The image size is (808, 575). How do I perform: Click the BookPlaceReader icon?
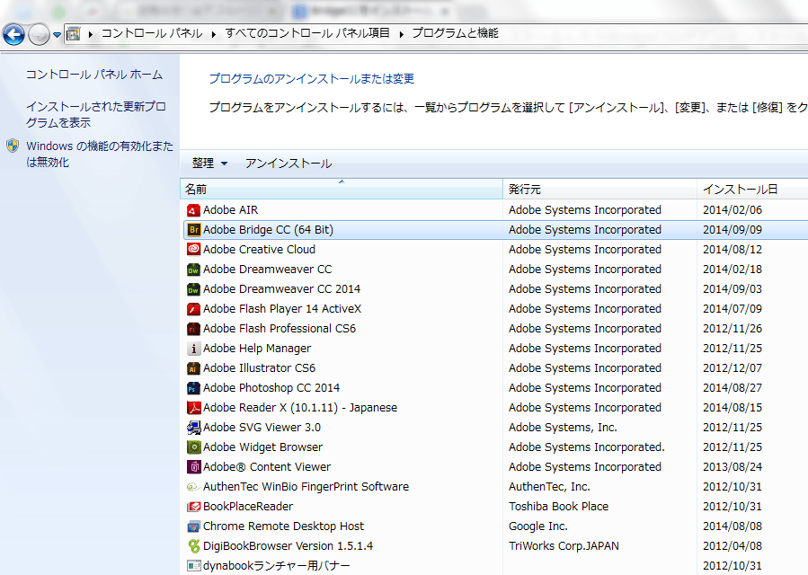(193, 507)
